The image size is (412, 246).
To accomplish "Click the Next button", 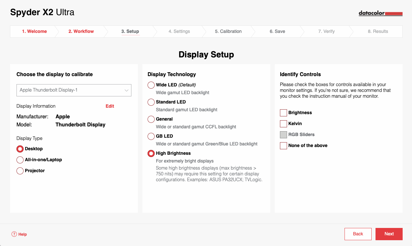I will click(389, 234).
